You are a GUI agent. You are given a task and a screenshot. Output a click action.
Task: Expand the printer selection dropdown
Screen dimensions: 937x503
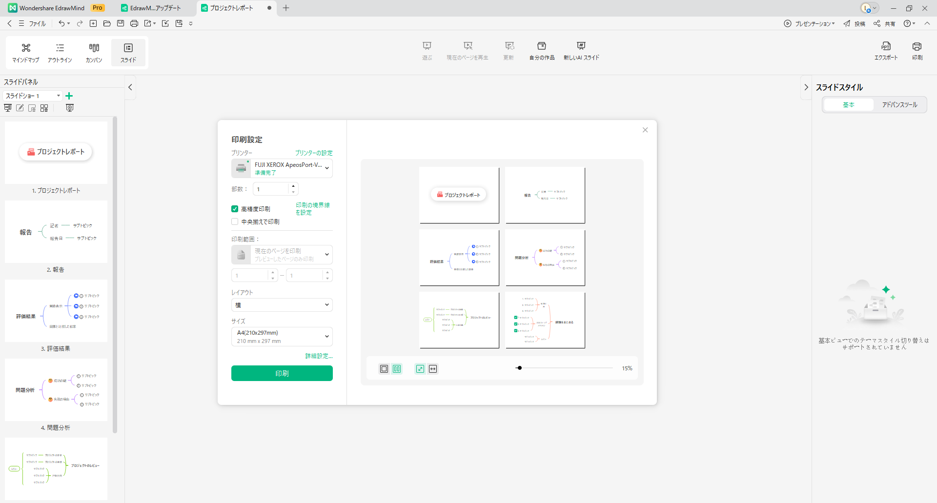point(326,168)
